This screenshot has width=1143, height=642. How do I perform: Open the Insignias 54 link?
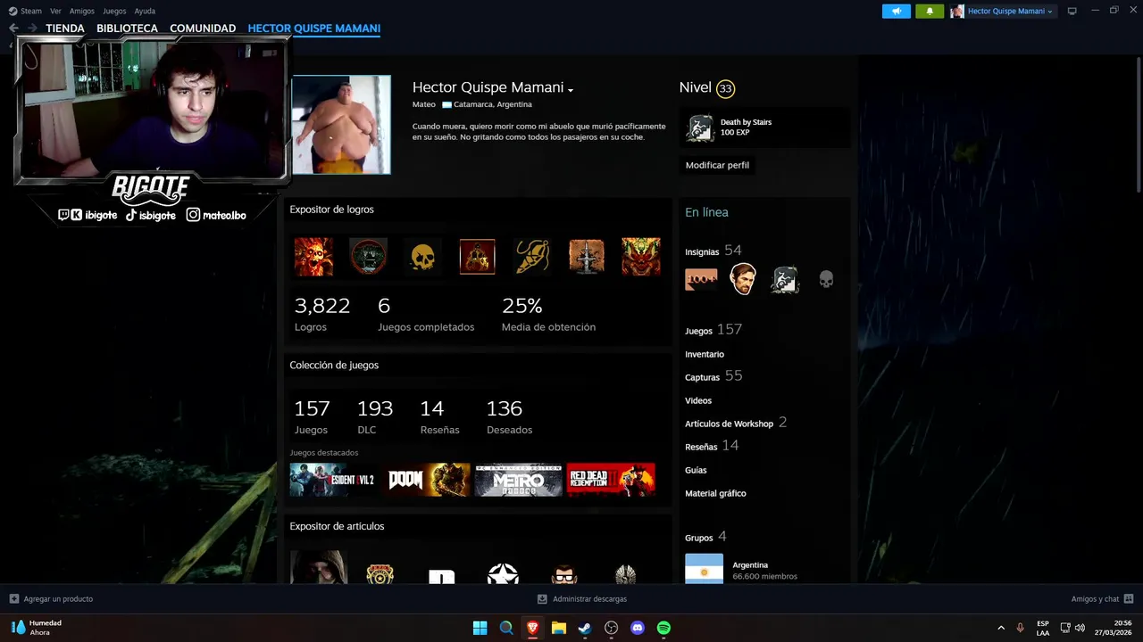click(x=713, y=251)
